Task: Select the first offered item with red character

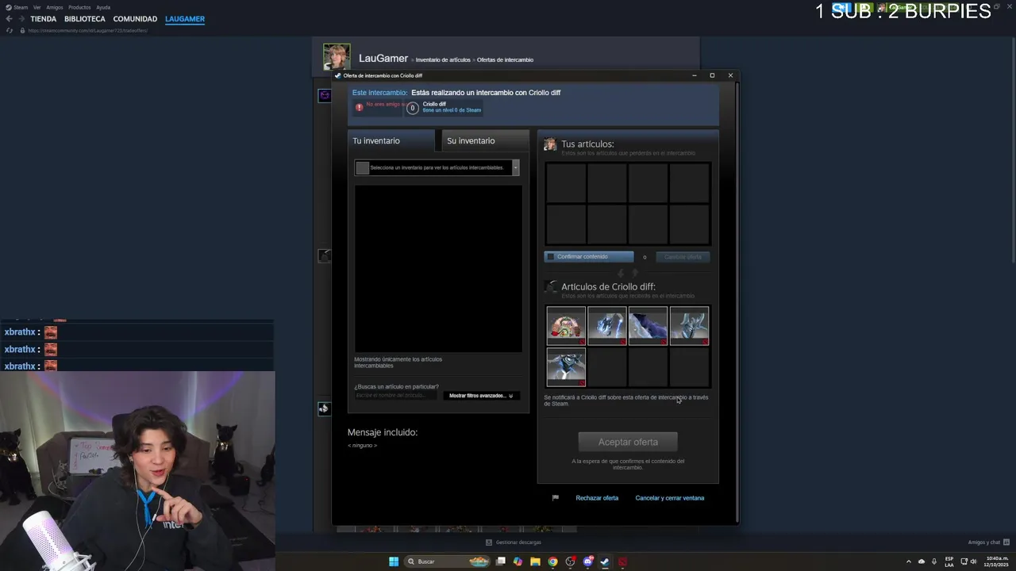Action: click(566, 326)
